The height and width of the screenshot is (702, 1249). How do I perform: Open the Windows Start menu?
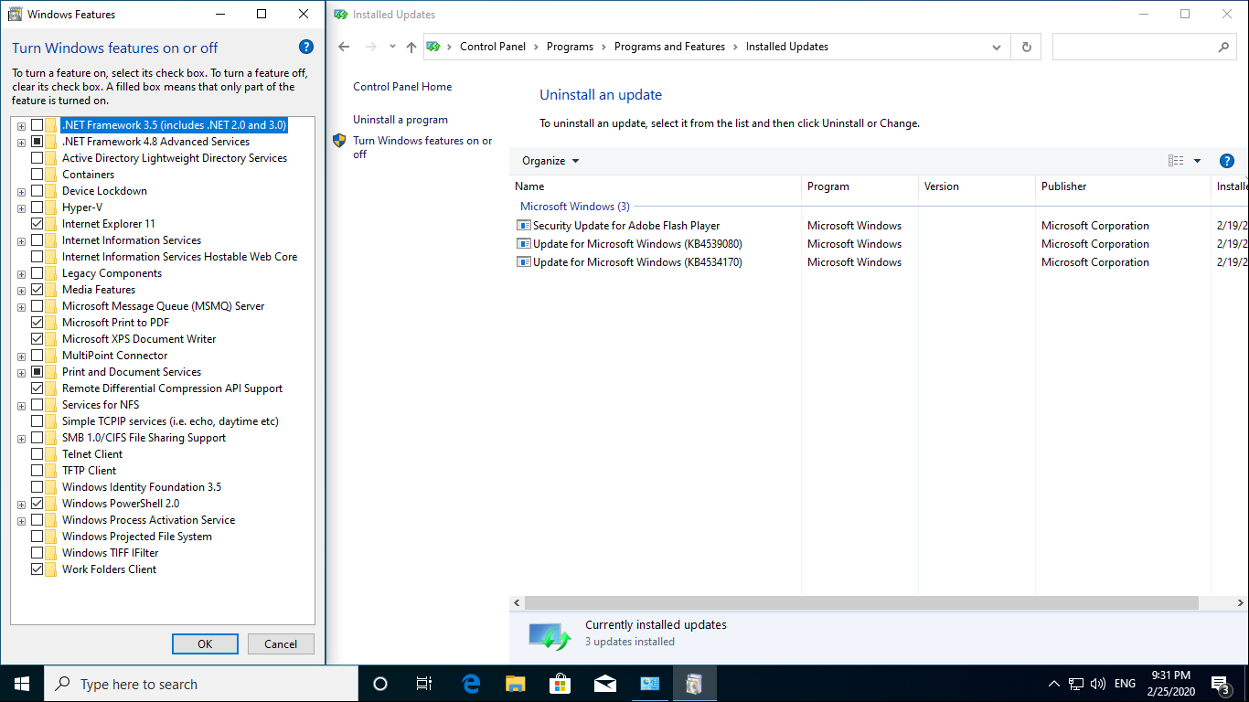pos(22,684)
